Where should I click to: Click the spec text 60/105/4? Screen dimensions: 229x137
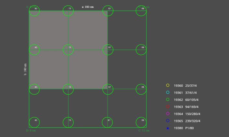coord(192,100)
